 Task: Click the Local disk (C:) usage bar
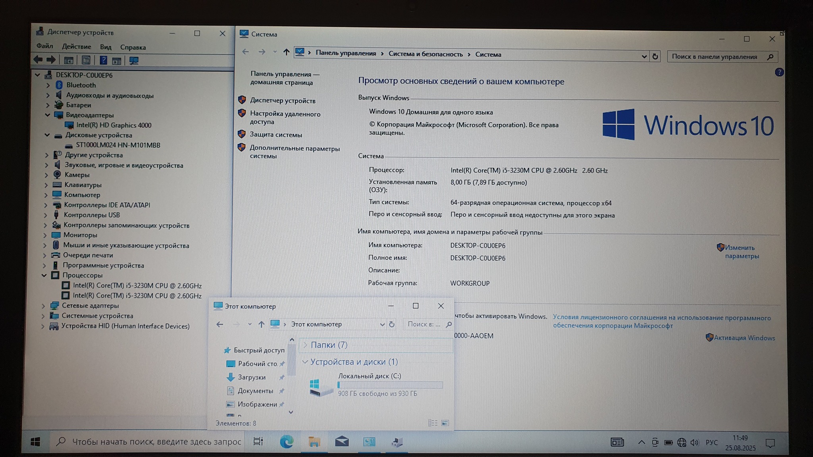coord(390,385)
